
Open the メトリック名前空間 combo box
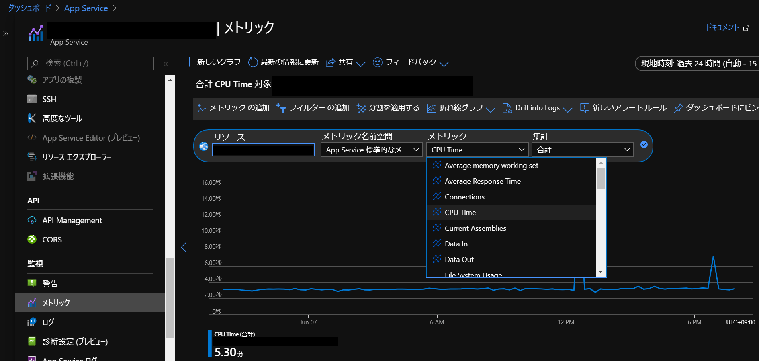372,150
